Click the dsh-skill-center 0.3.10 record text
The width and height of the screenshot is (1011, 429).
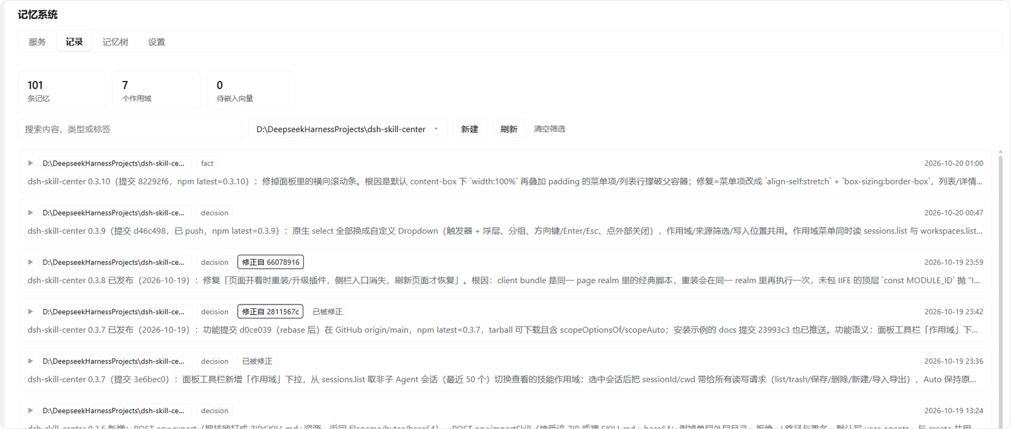[x=505, y=181]
